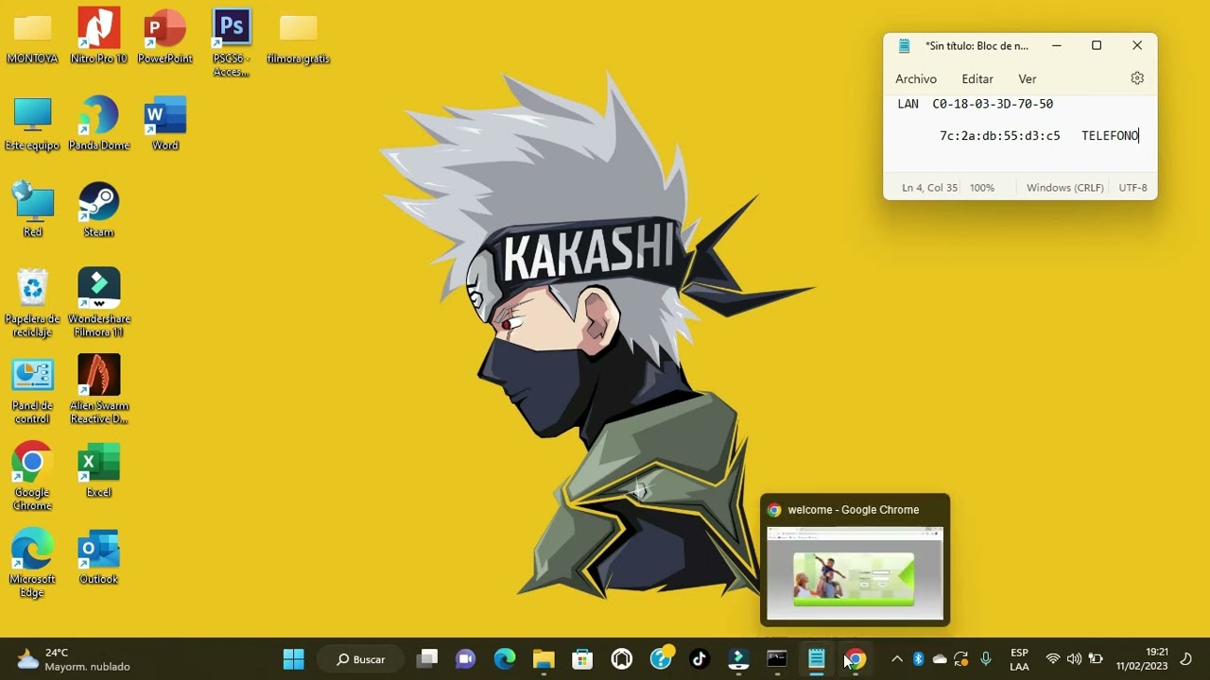Open the Chat camera app on taskbar

point(465,659)
